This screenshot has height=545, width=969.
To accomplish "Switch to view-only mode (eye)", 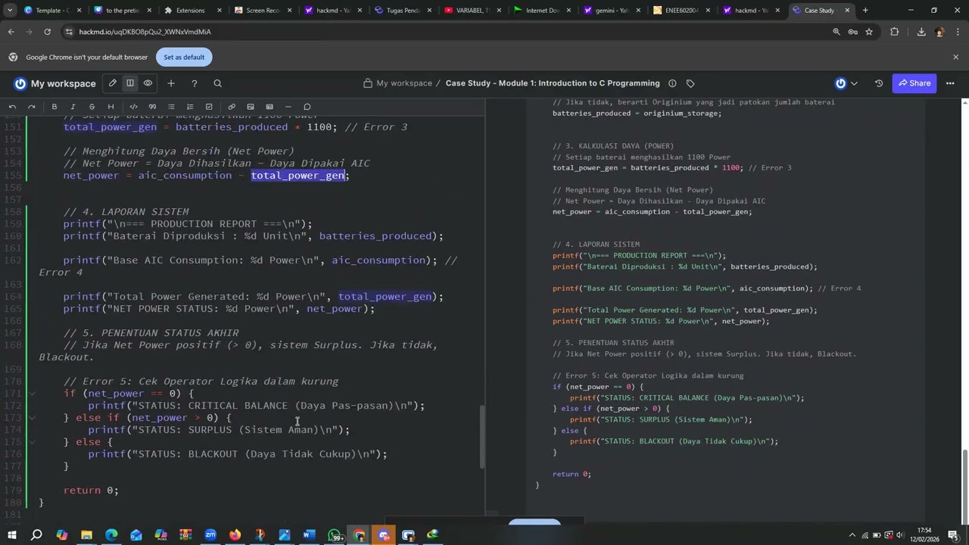I will tap(148, 83).
